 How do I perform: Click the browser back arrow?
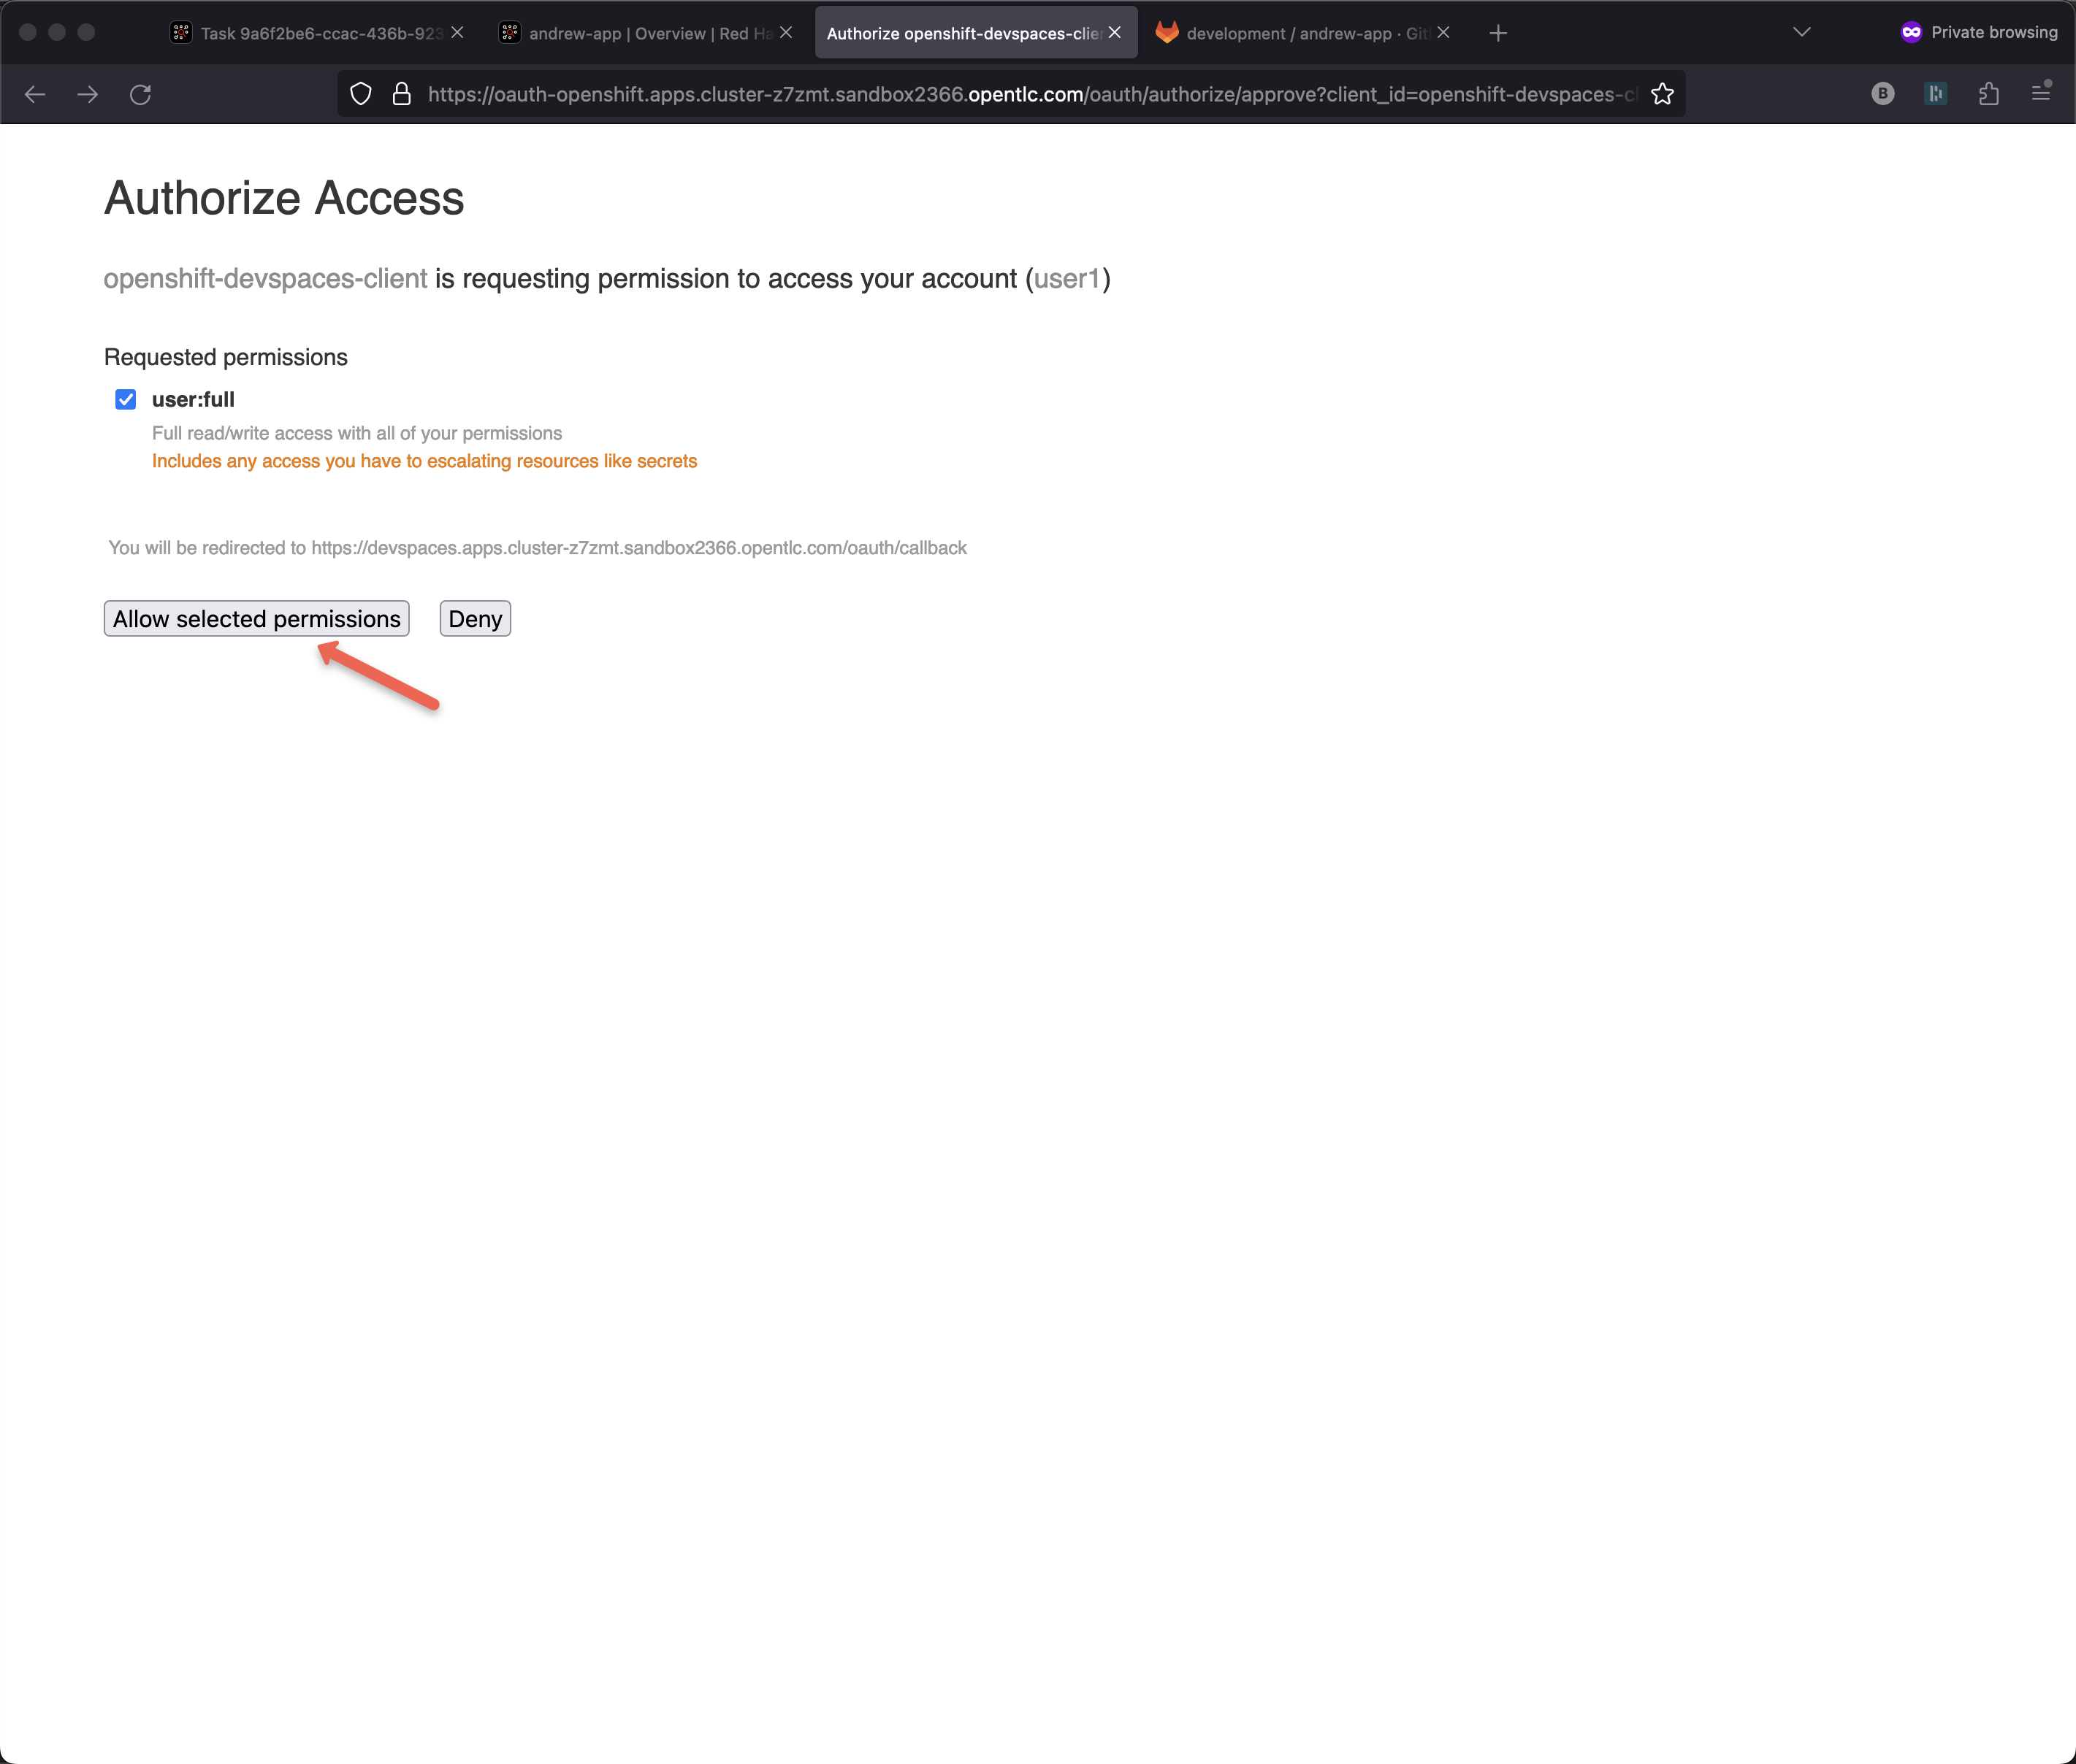pos(35,94)
